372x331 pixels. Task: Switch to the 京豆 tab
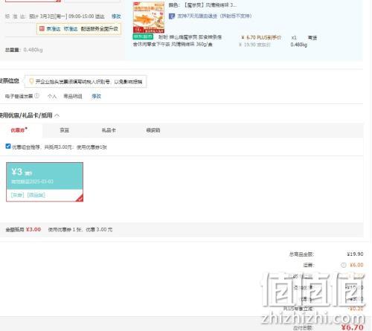pos(64,130)
